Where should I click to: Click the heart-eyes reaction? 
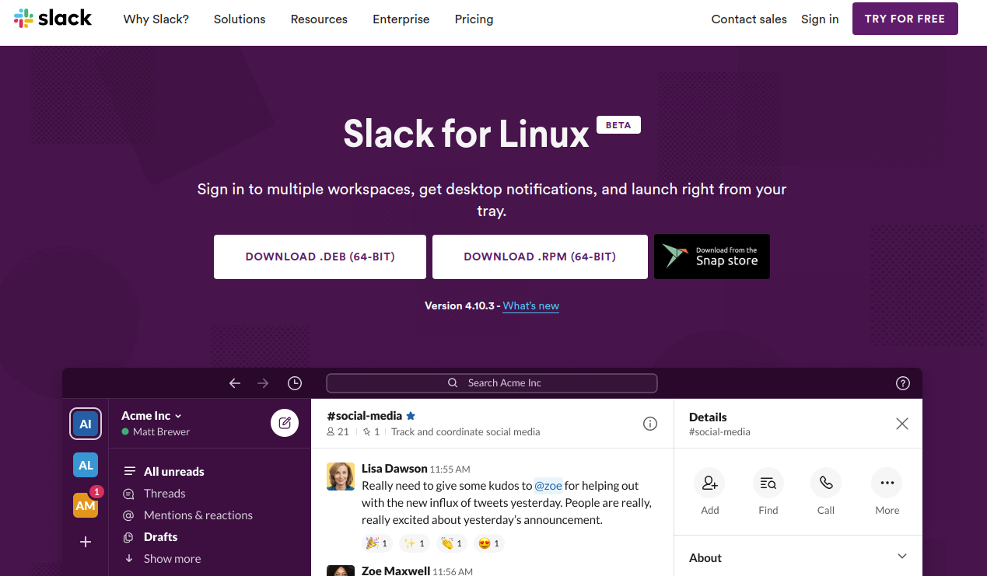(x=488, y=543)
